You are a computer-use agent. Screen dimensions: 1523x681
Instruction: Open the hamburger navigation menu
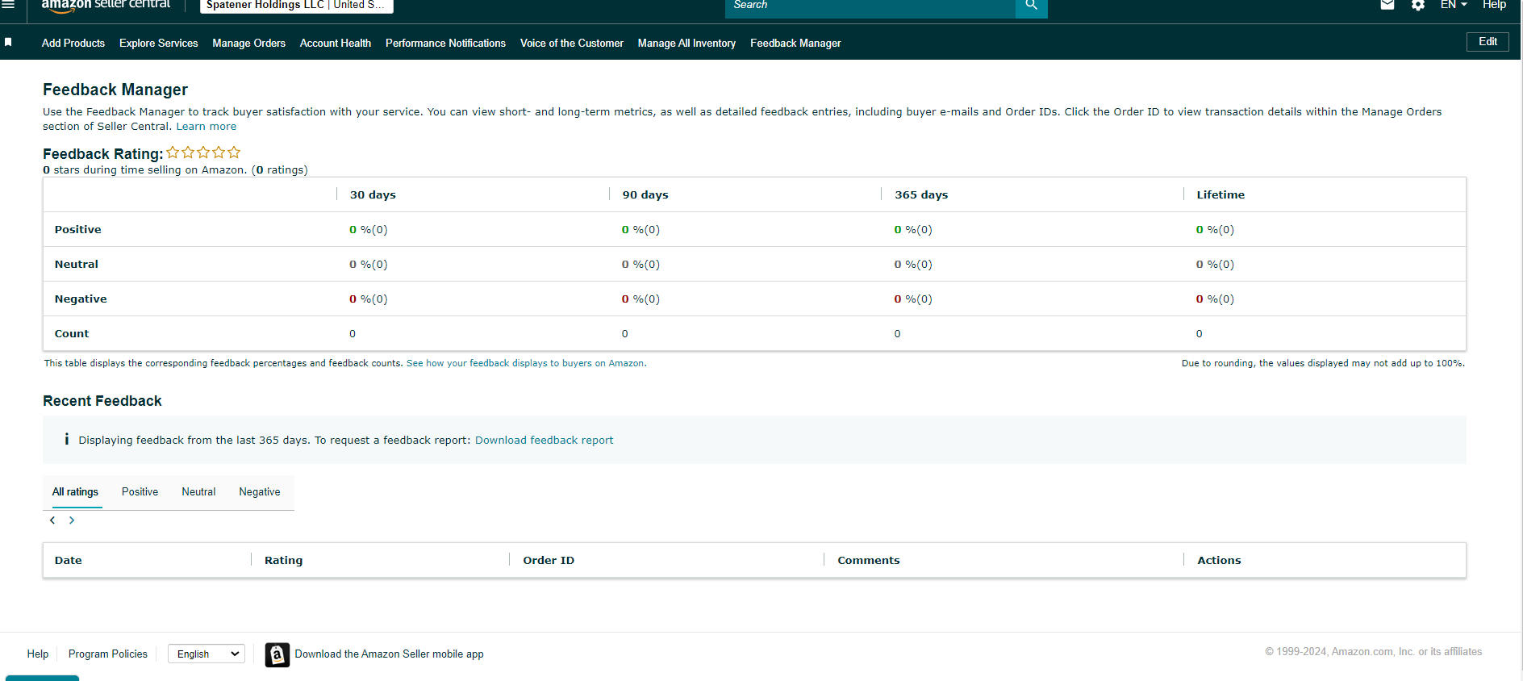8,4
